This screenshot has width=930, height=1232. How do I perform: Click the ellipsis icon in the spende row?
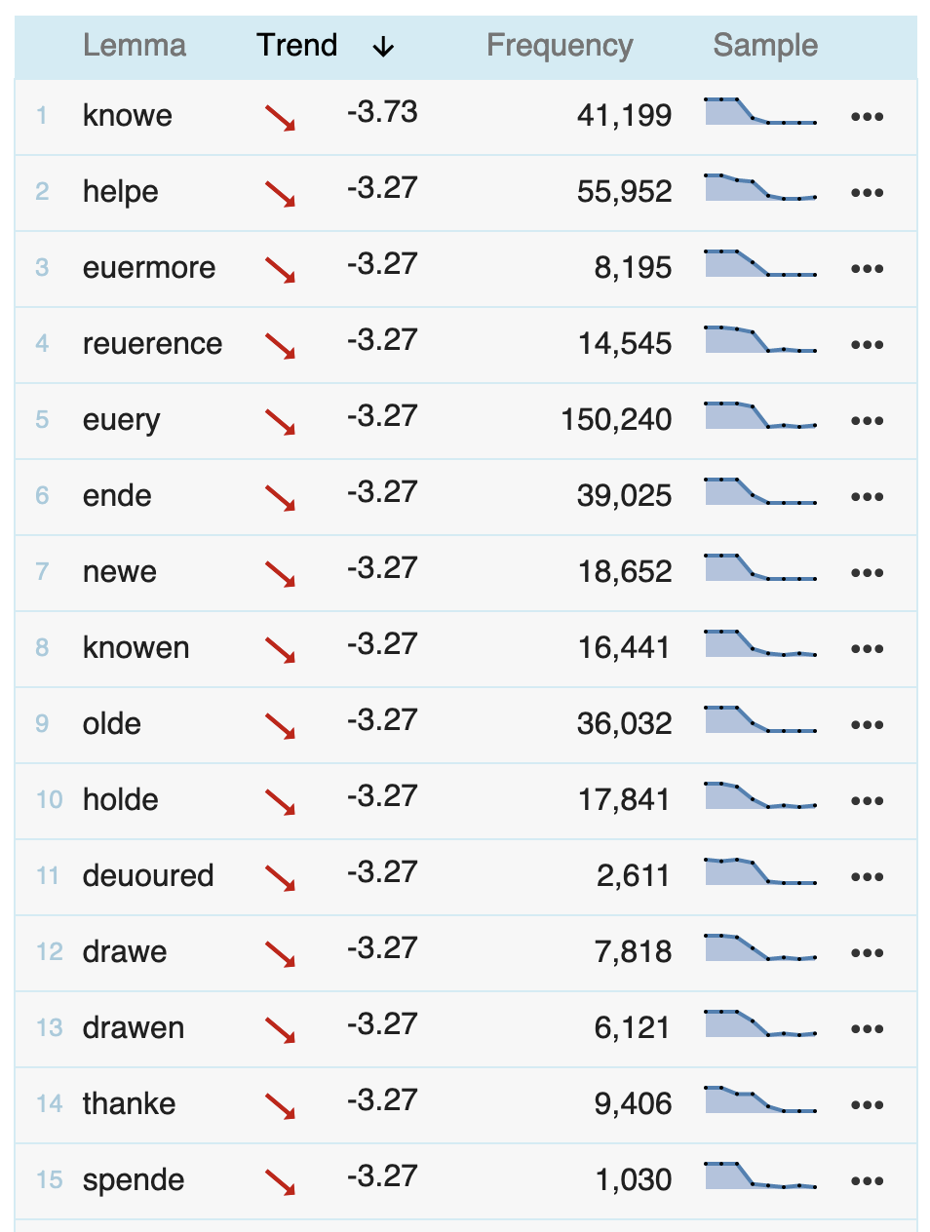click(x=867, y=1181)
